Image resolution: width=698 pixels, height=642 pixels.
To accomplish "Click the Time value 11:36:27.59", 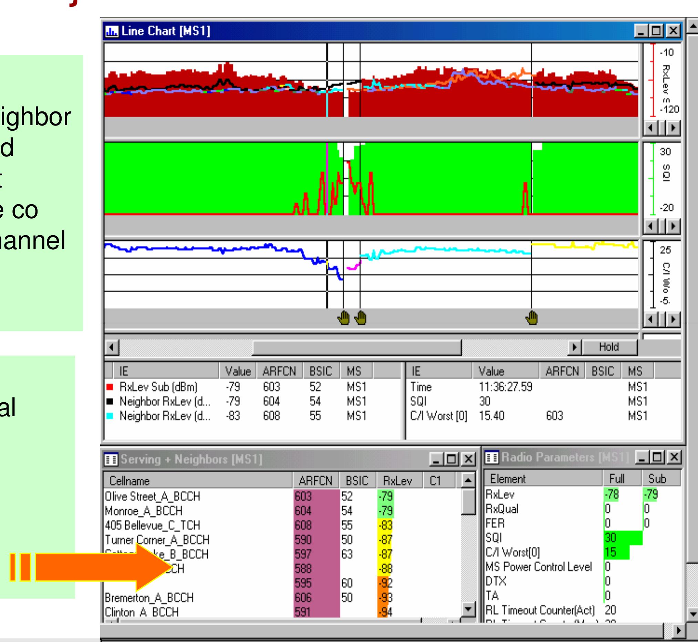I will 506,387.
